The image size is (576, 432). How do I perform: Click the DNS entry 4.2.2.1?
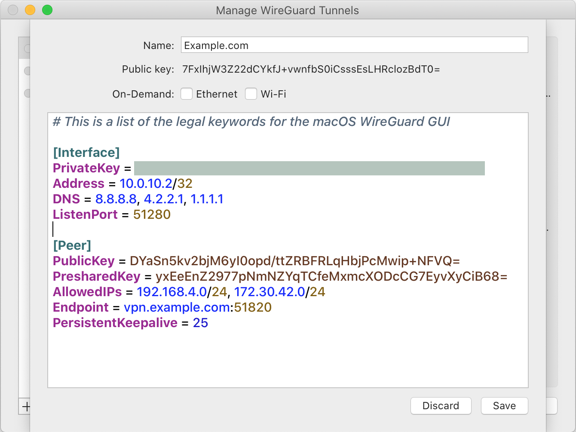pos(164,199)
